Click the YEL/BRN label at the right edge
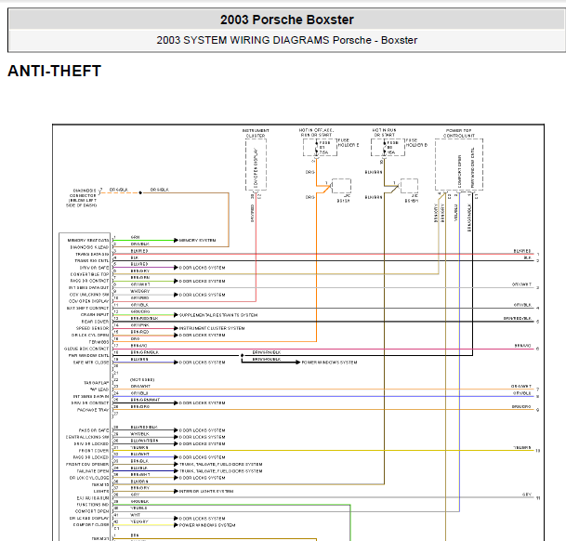566x541 pixels. [522, 447]
